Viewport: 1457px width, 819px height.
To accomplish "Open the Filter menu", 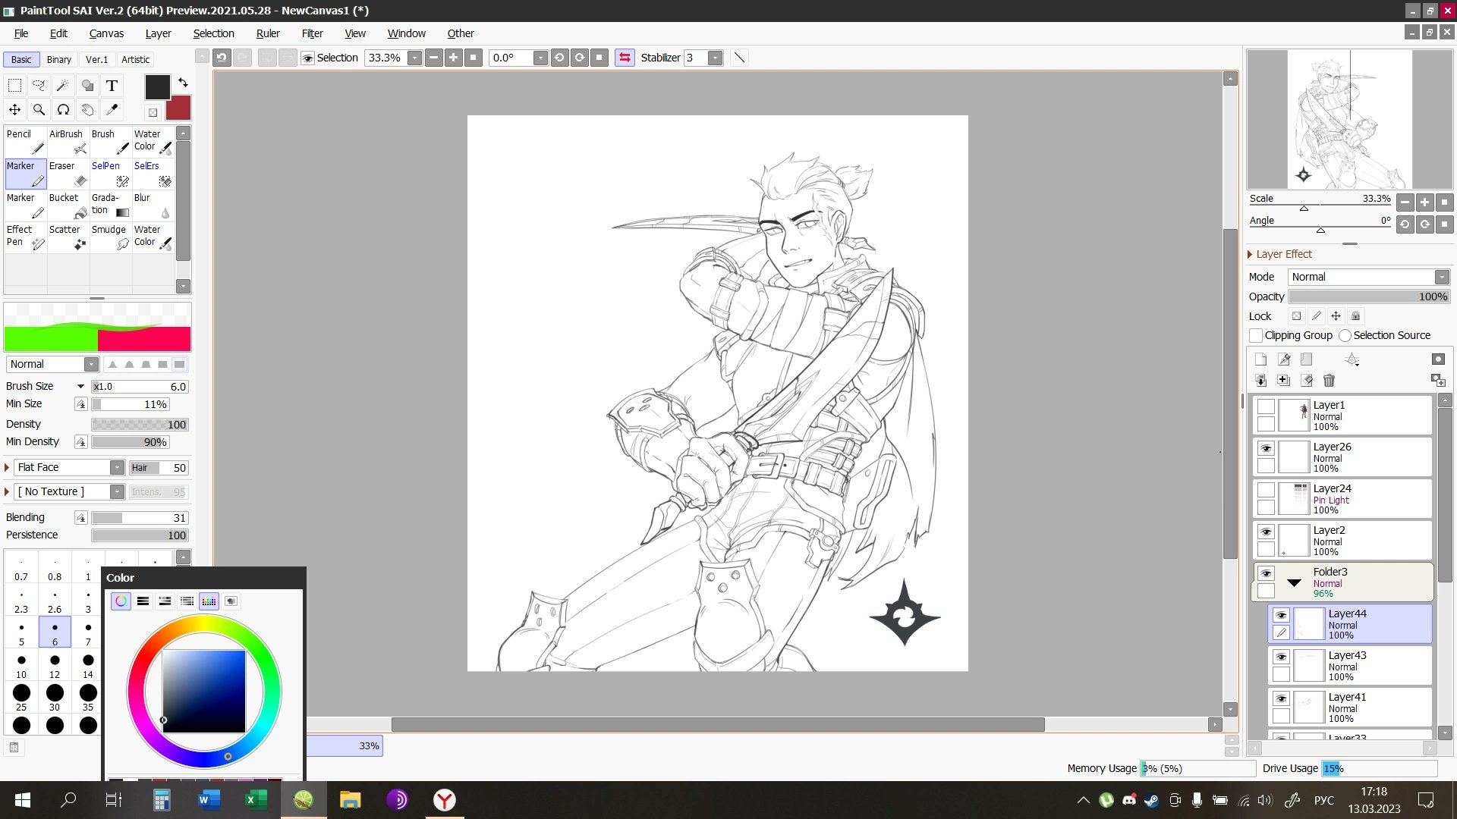I will click(x=312, y=33).
